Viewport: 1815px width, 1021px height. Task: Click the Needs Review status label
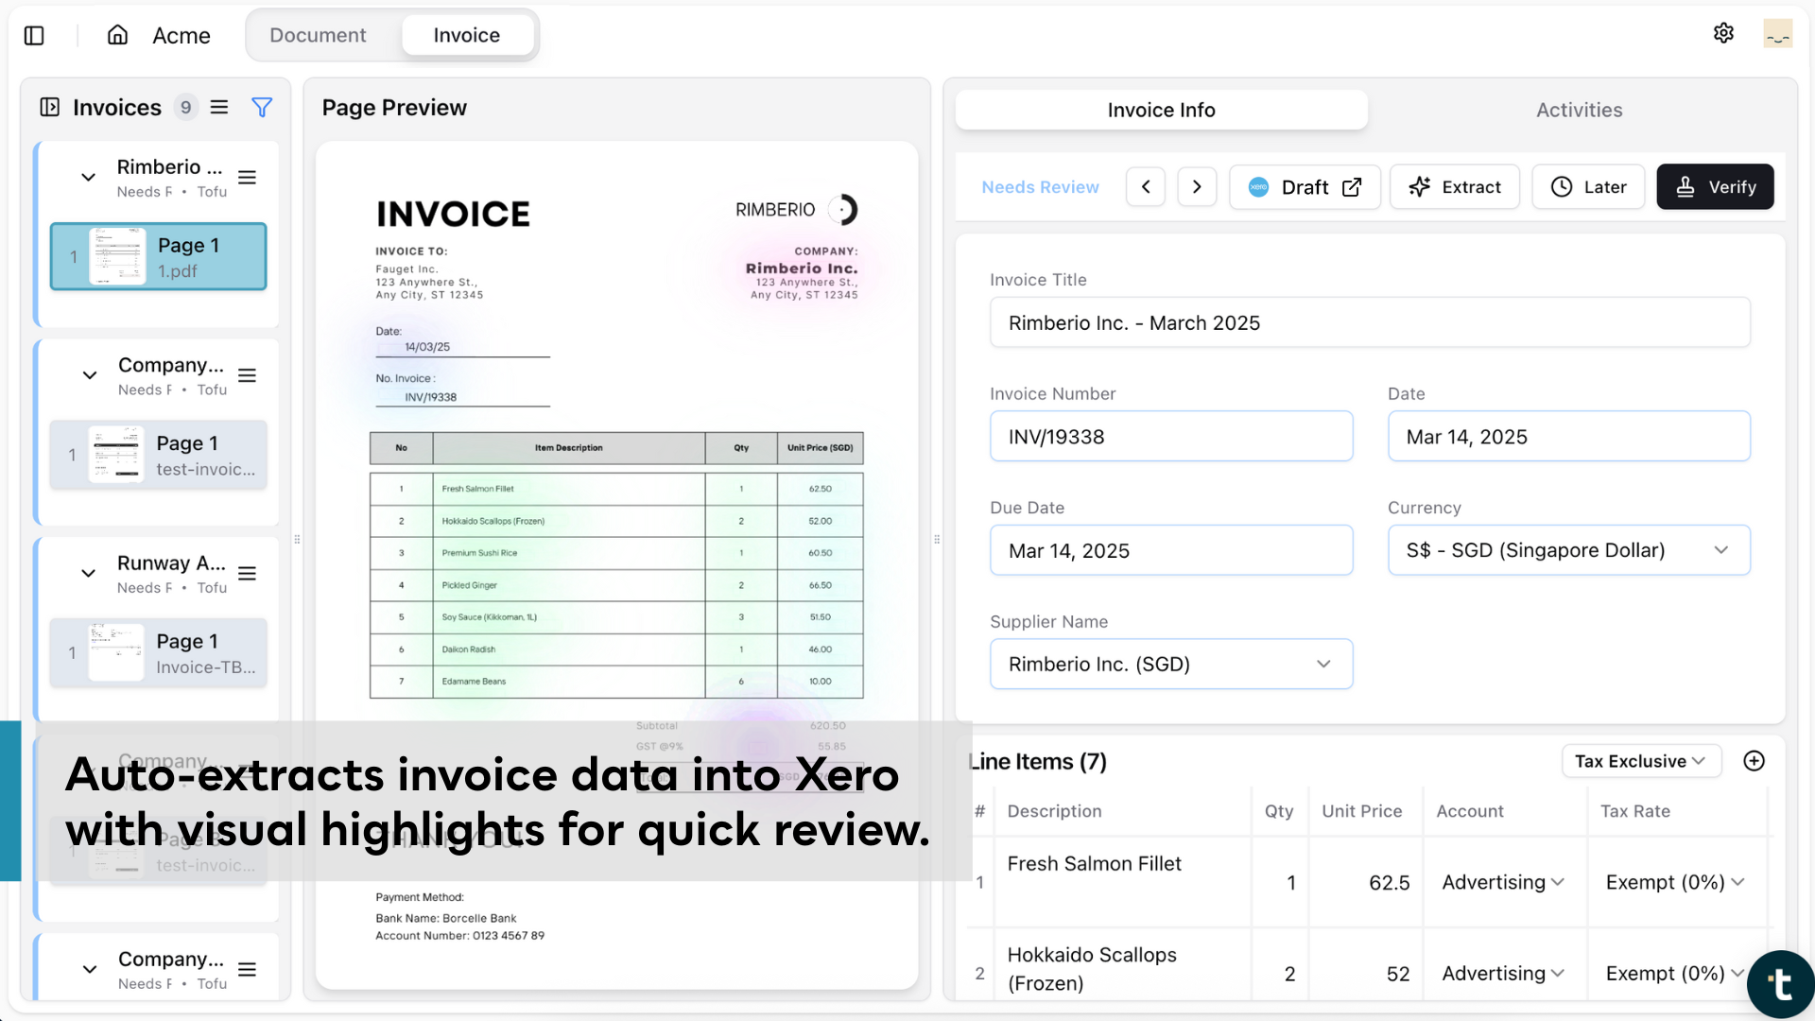point(1040,187)
